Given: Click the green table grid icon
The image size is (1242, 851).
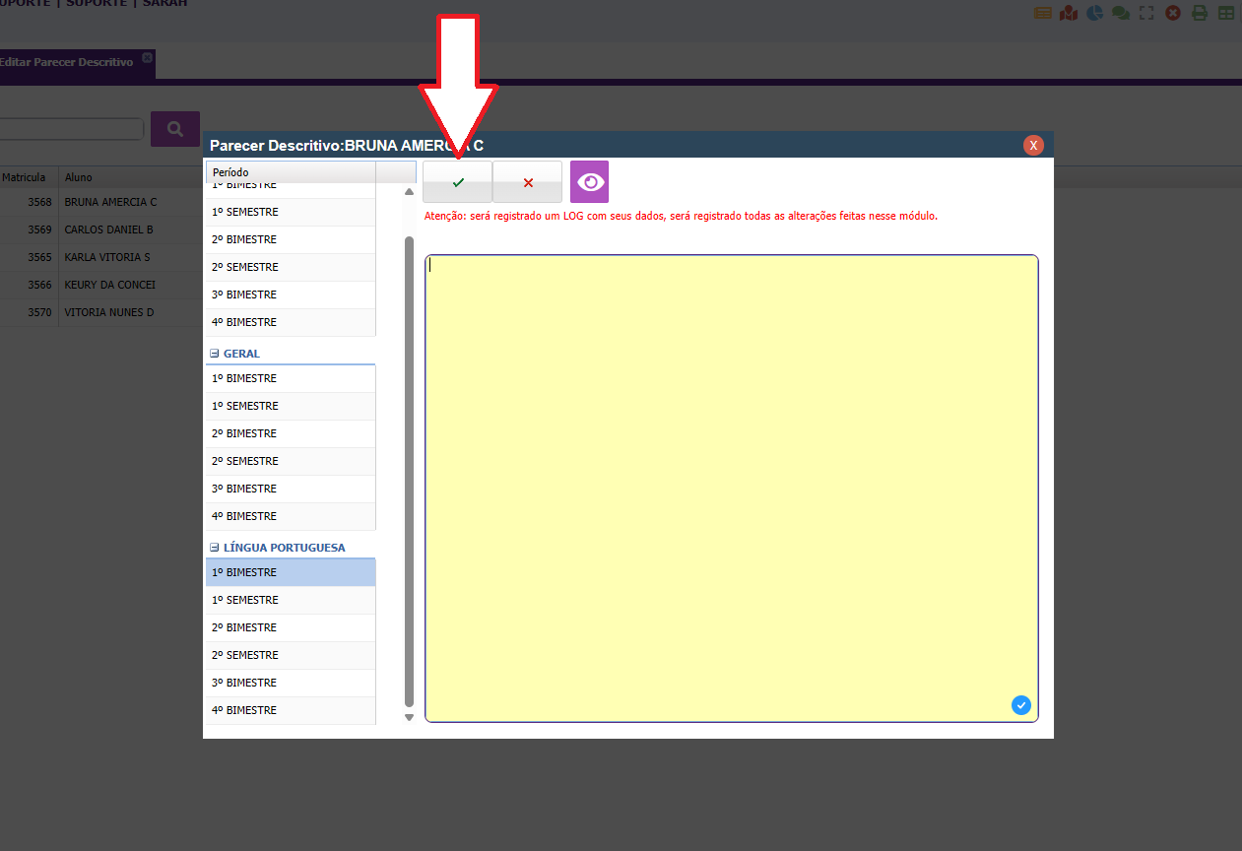Looking at the screenshot, I should 1225,13.
